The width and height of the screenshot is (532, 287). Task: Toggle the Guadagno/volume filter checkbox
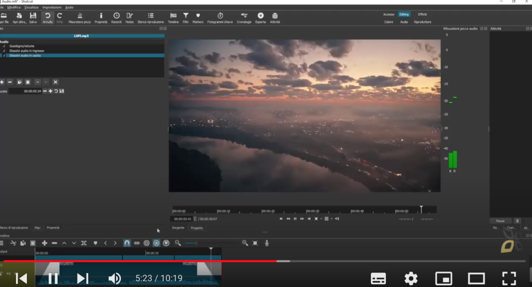pos(4,46)
